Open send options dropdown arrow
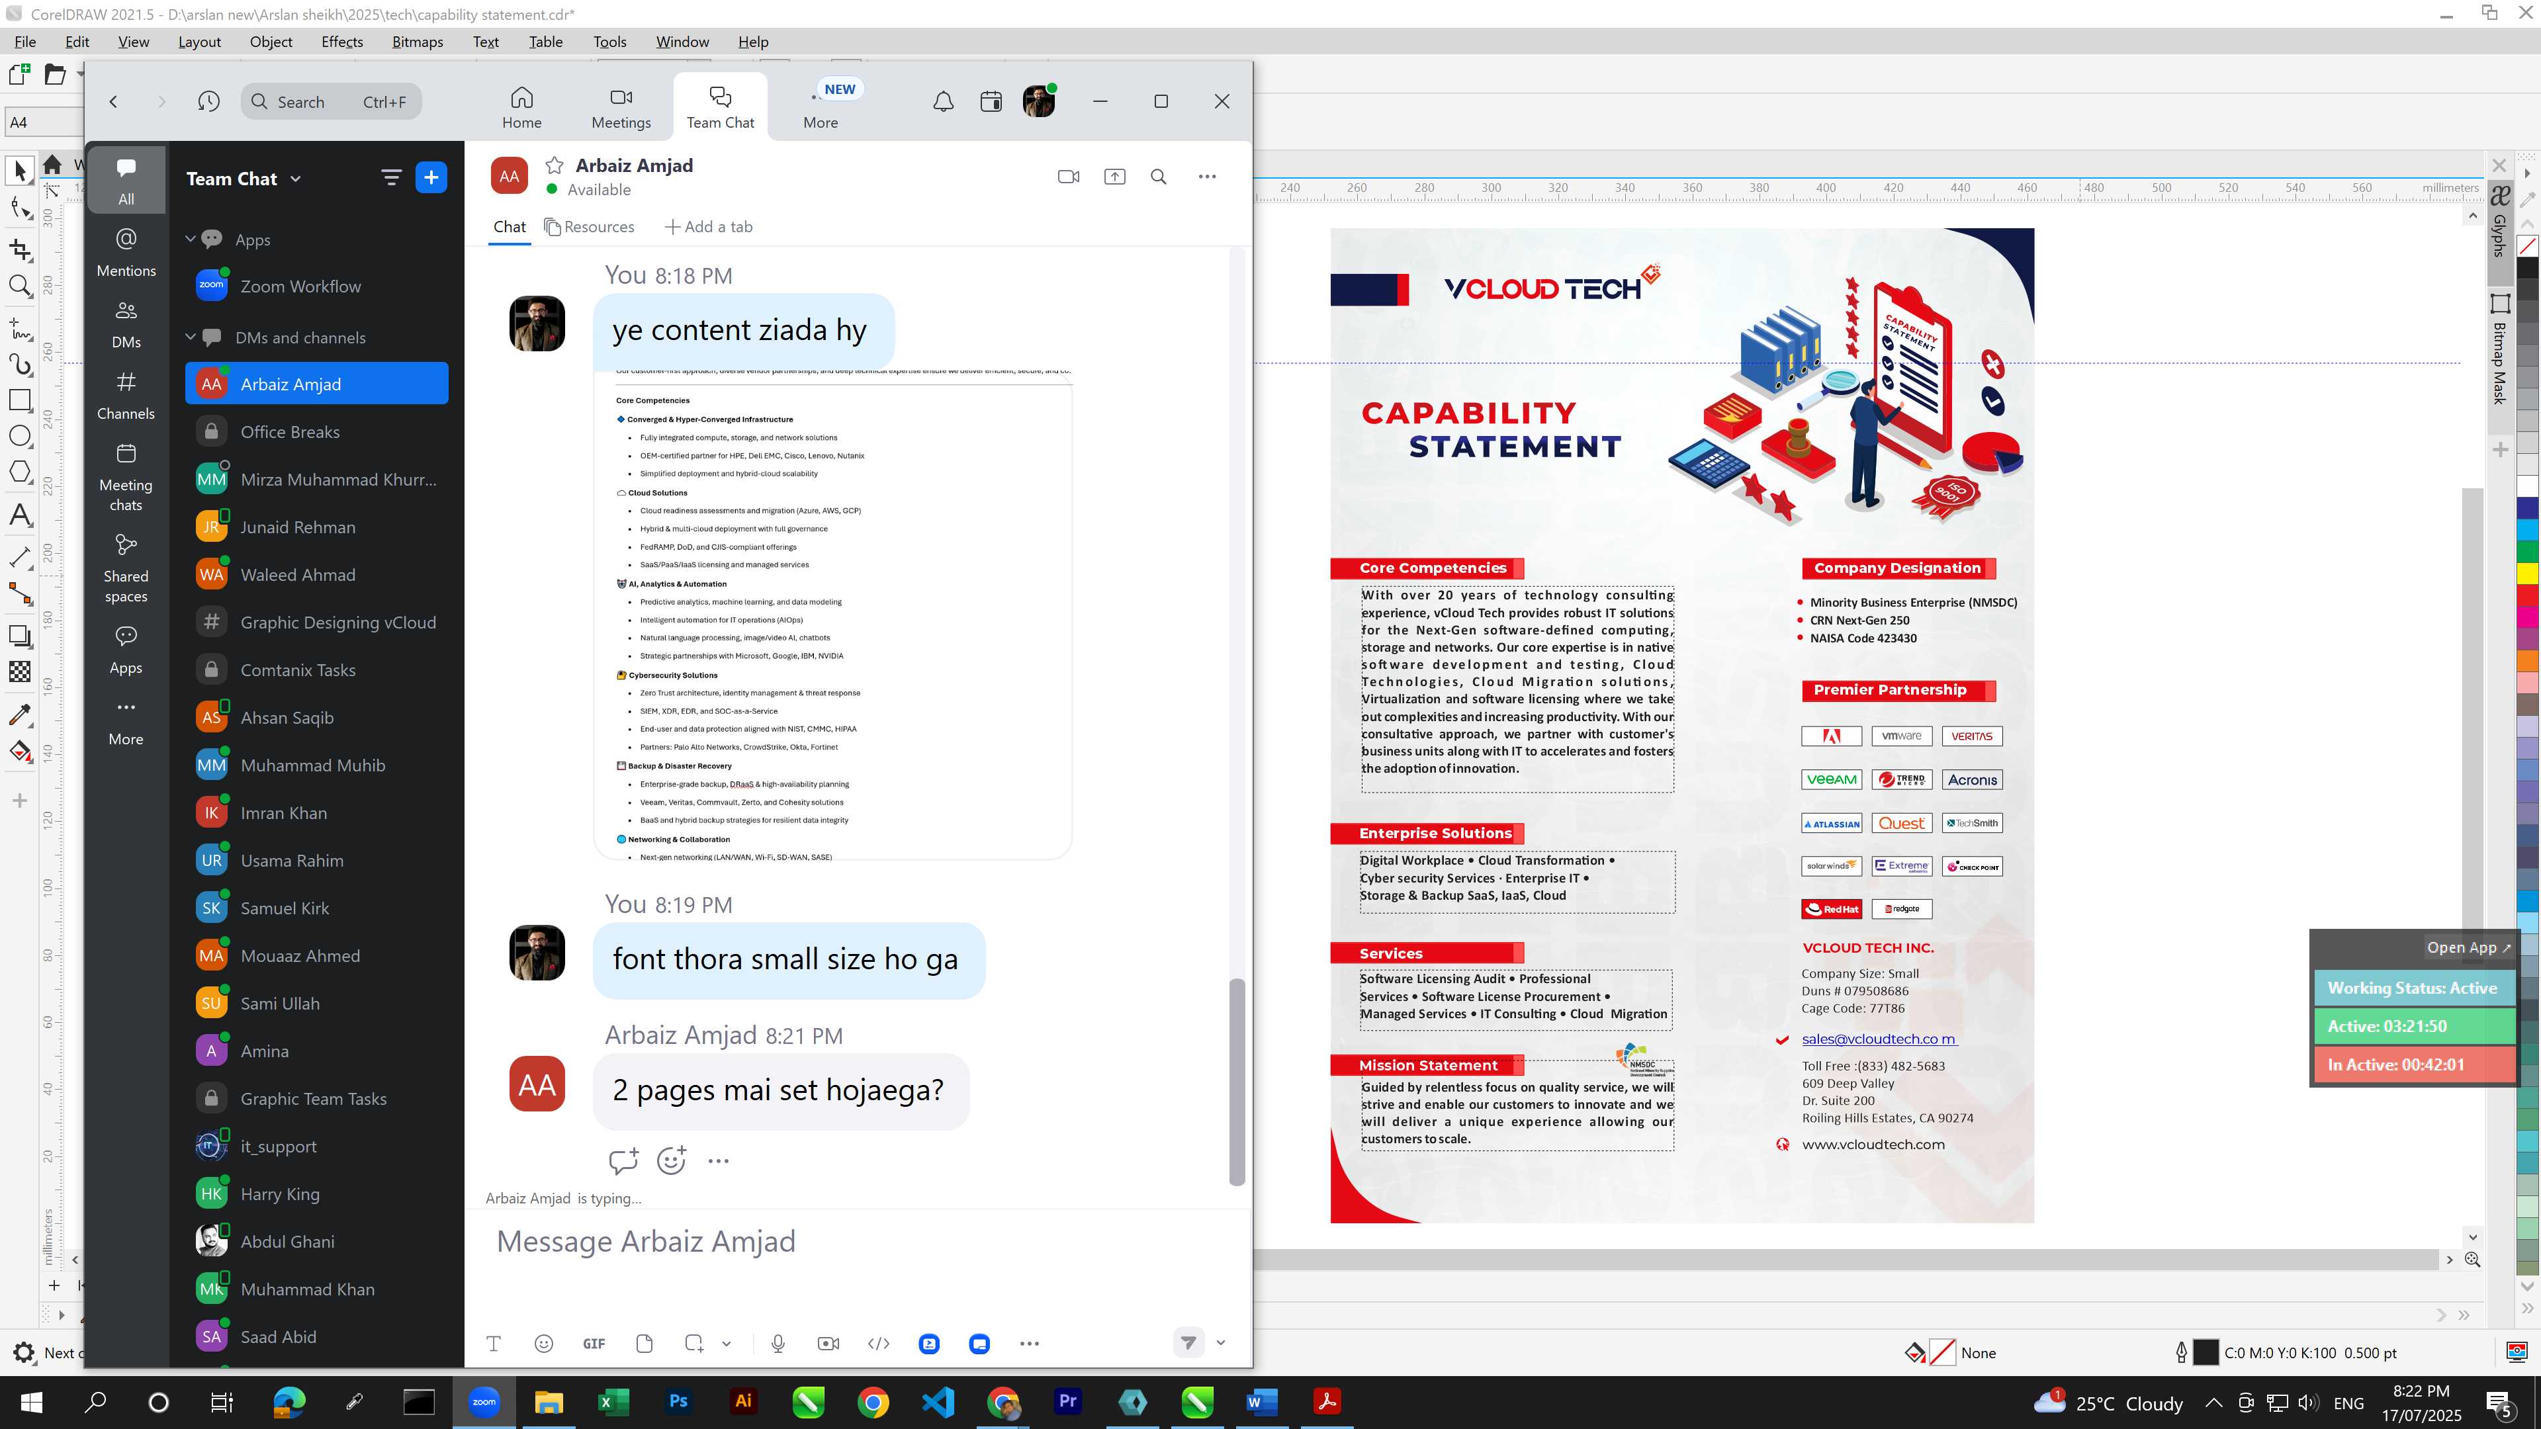 click(1220, 1342)
